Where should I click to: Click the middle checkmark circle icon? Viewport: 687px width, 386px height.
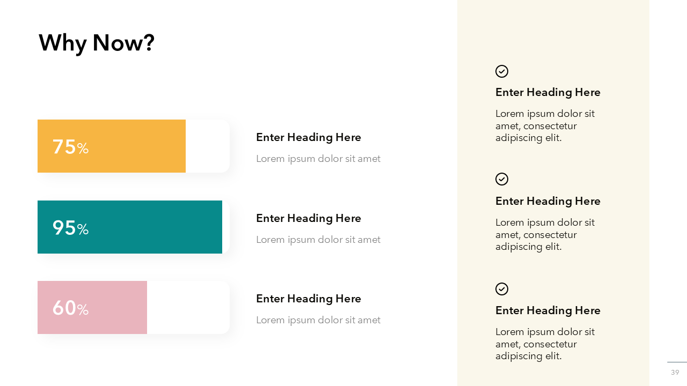tap(502, 179)
